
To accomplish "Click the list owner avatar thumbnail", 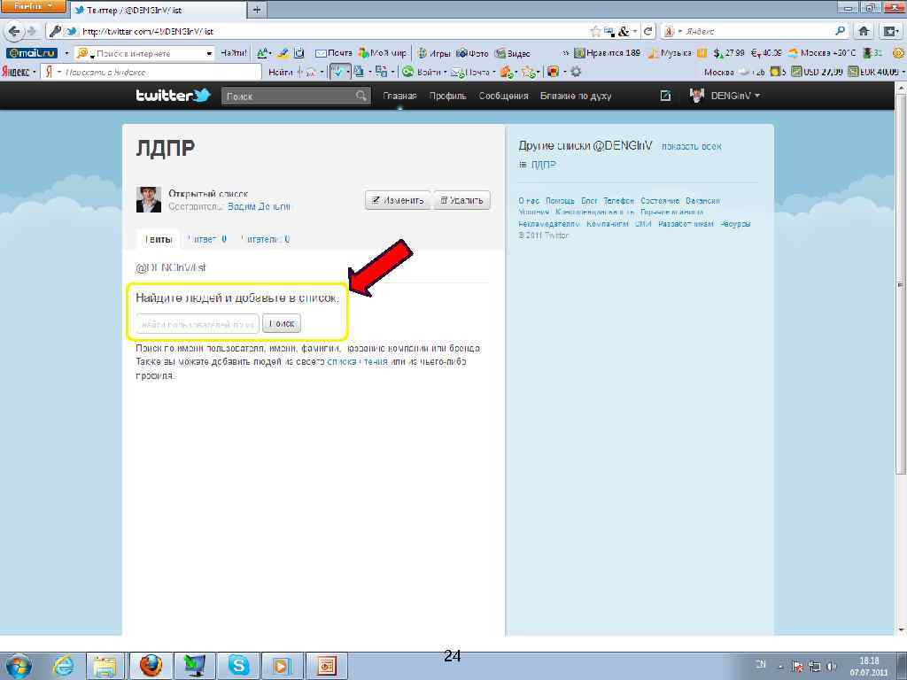I will tap(149, 199).
